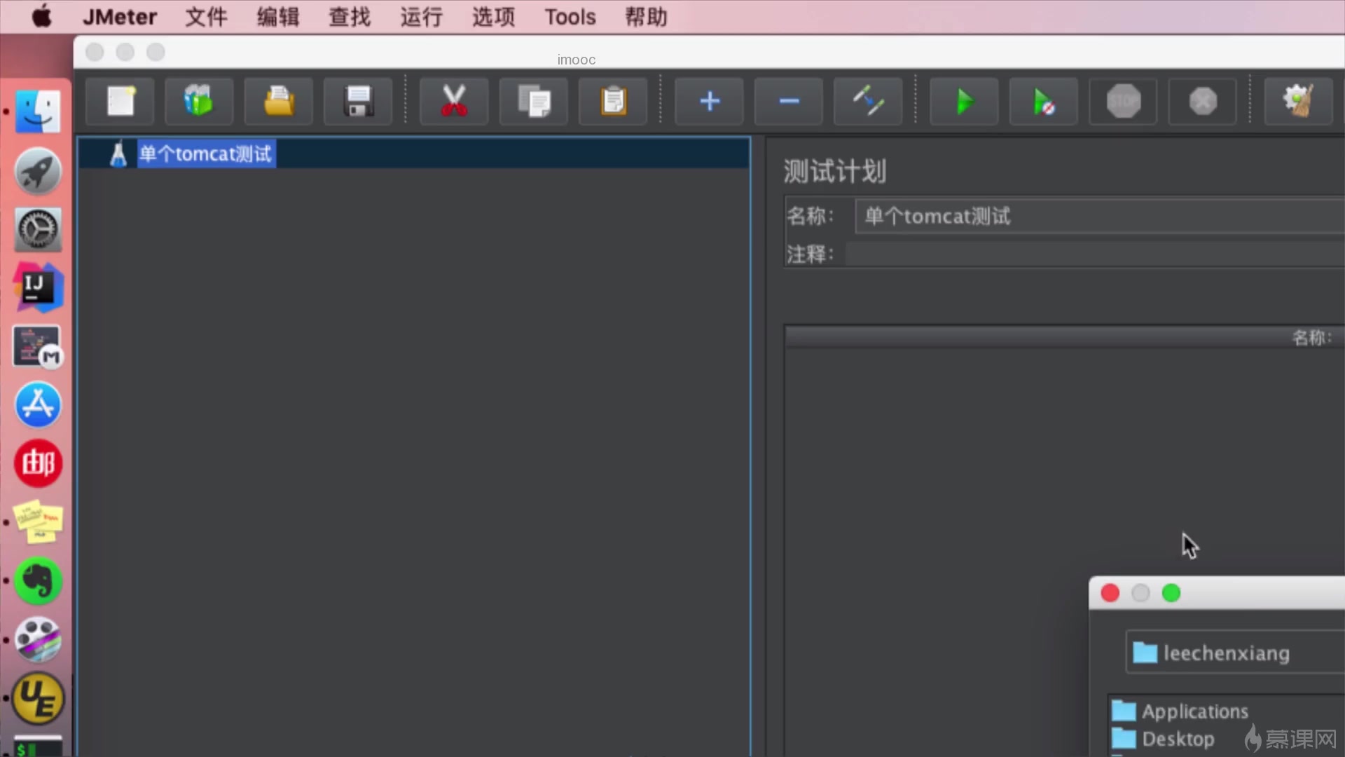Click the Open file folder icon
The image size is (1345, 757).
pos(279,102)
